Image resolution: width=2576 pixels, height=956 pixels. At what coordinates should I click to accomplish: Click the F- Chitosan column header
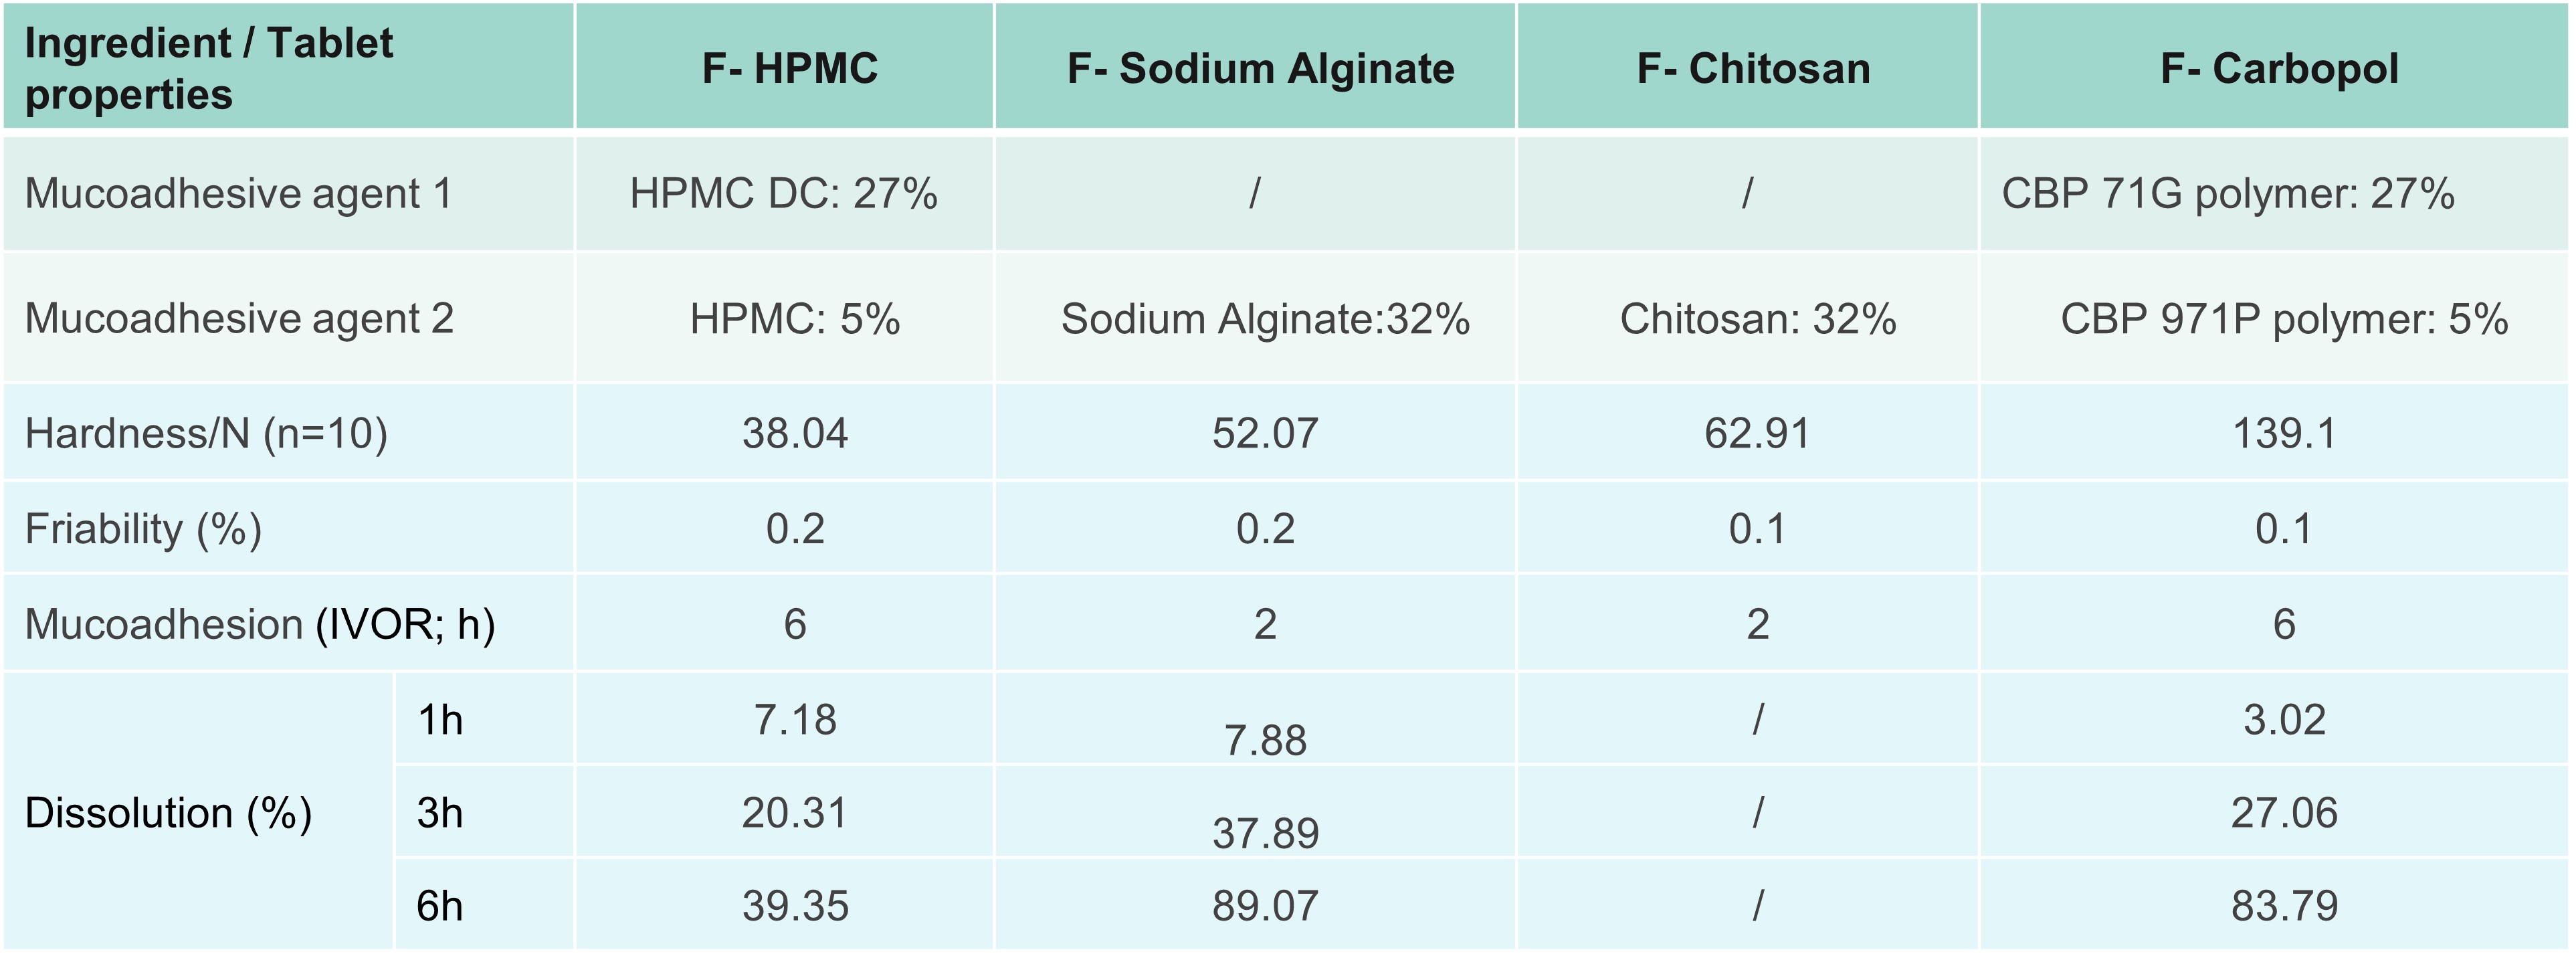point(1753,69)
